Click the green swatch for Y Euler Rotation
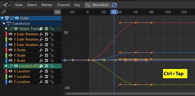This screenshot has height=96, width=195. point(6,39)
